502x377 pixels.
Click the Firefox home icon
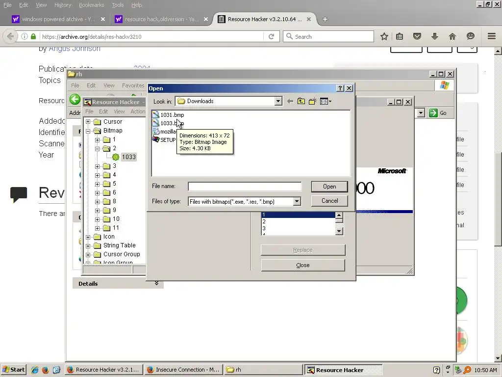(452, 36)
